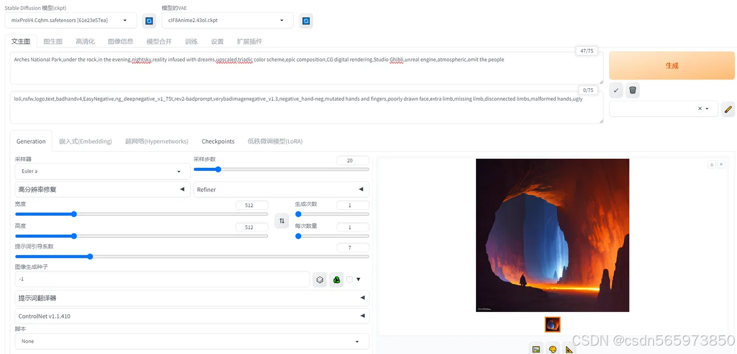This screenshot has width=737, height=354.
Task: Expand the Refiner section
Action: pyautogui.click(x=281, y=189)
